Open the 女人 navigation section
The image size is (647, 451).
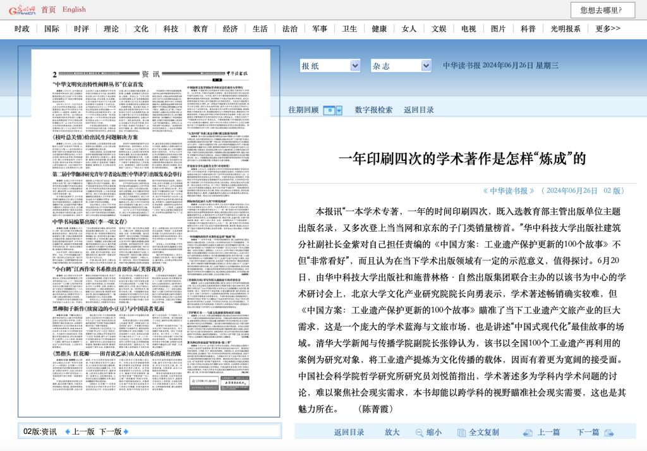(x=409, y=29)
